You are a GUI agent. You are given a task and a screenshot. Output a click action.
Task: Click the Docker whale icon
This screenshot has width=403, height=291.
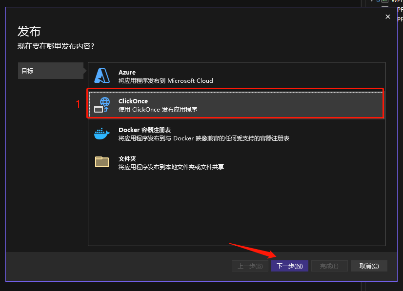pos(102,133)
